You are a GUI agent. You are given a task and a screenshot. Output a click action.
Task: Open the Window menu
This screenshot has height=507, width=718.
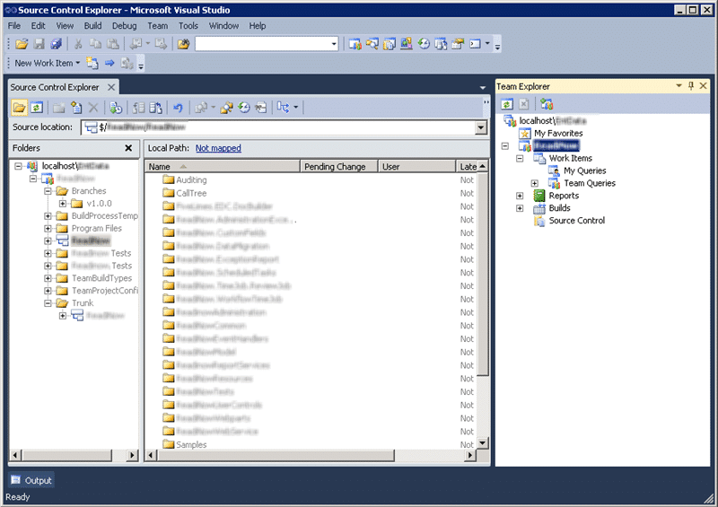click(x=223, y=26)
